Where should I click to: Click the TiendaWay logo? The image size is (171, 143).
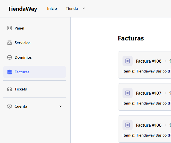22,9
